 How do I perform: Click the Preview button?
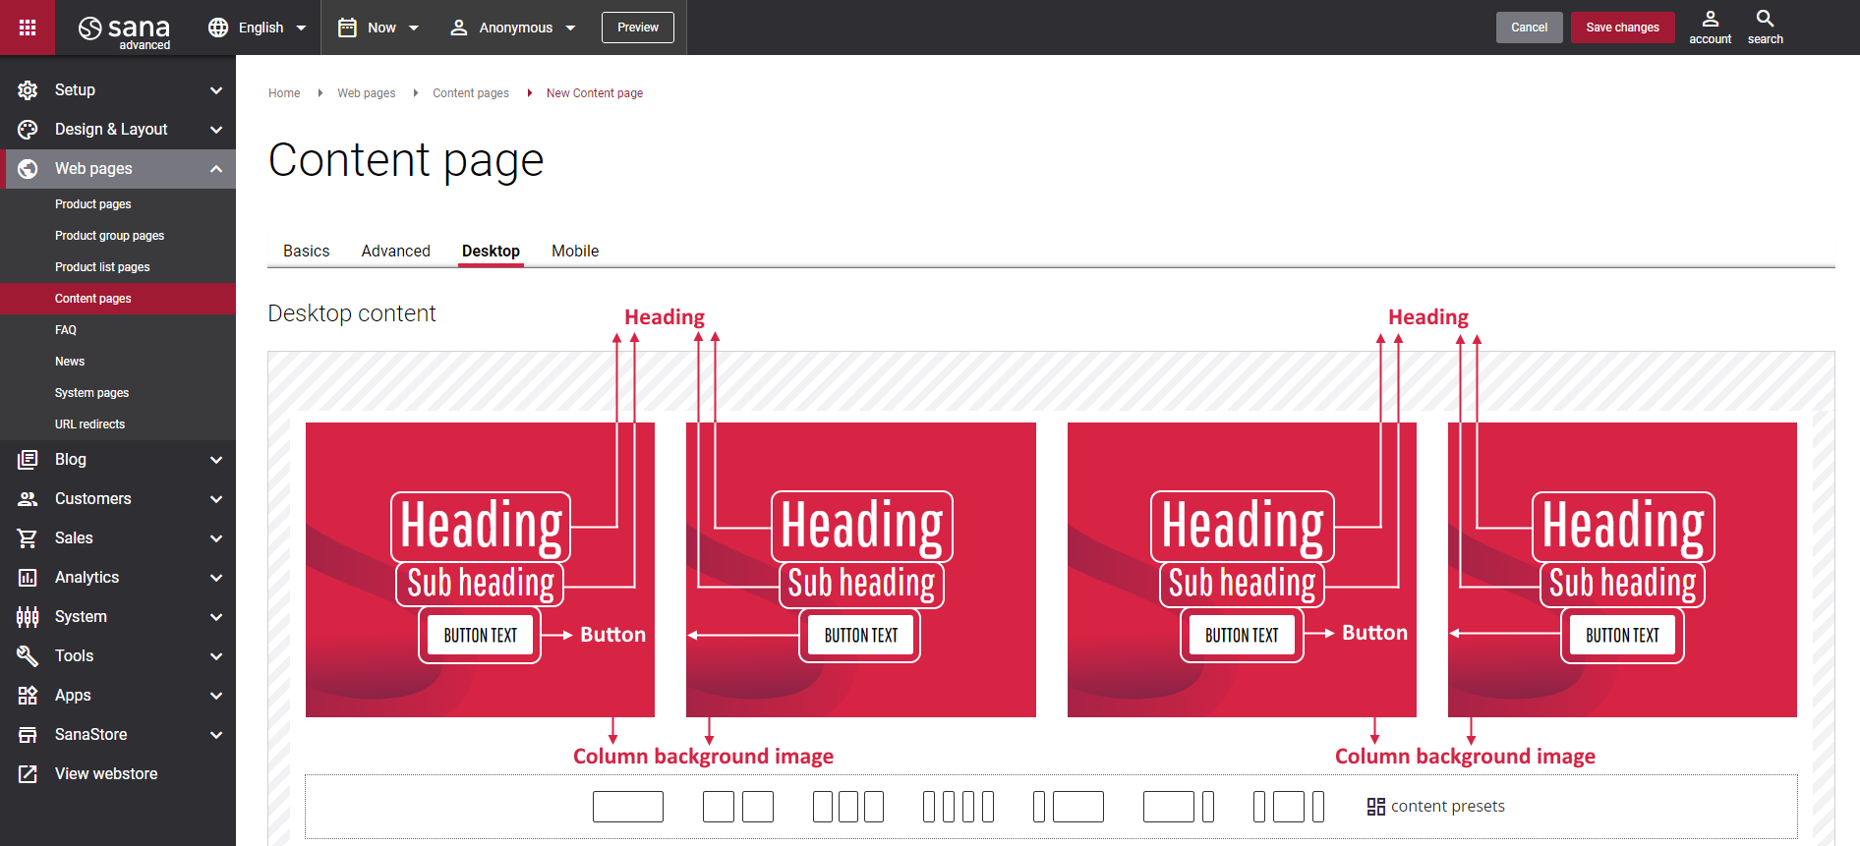tap(637, 28)
